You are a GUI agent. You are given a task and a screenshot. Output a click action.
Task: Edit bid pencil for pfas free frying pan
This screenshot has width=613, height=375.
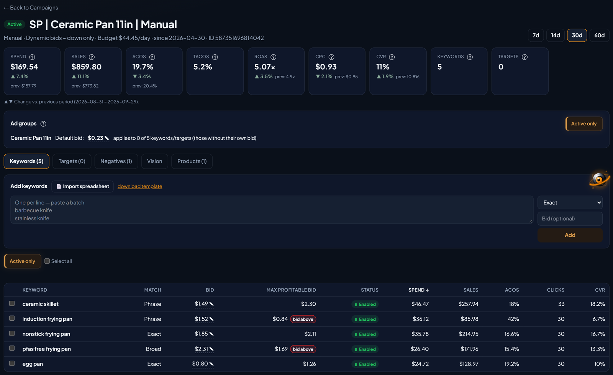coord(211,349)
